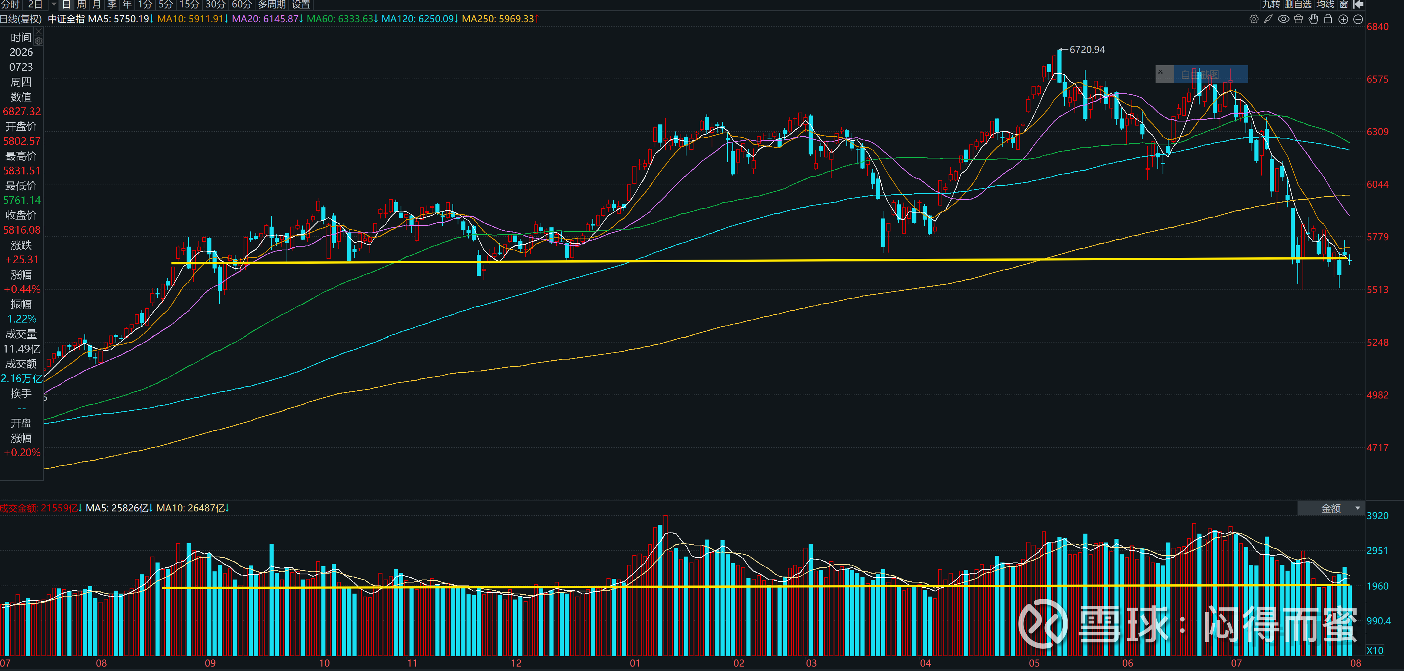Zoom in the chart with the plus icon
Image resolution: width=1404 pixels, height=671 pixels.
[1344, 19]
